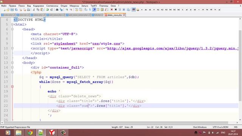
Task: Click the green Undo arrow icon
Action: [x=47, y=10]
